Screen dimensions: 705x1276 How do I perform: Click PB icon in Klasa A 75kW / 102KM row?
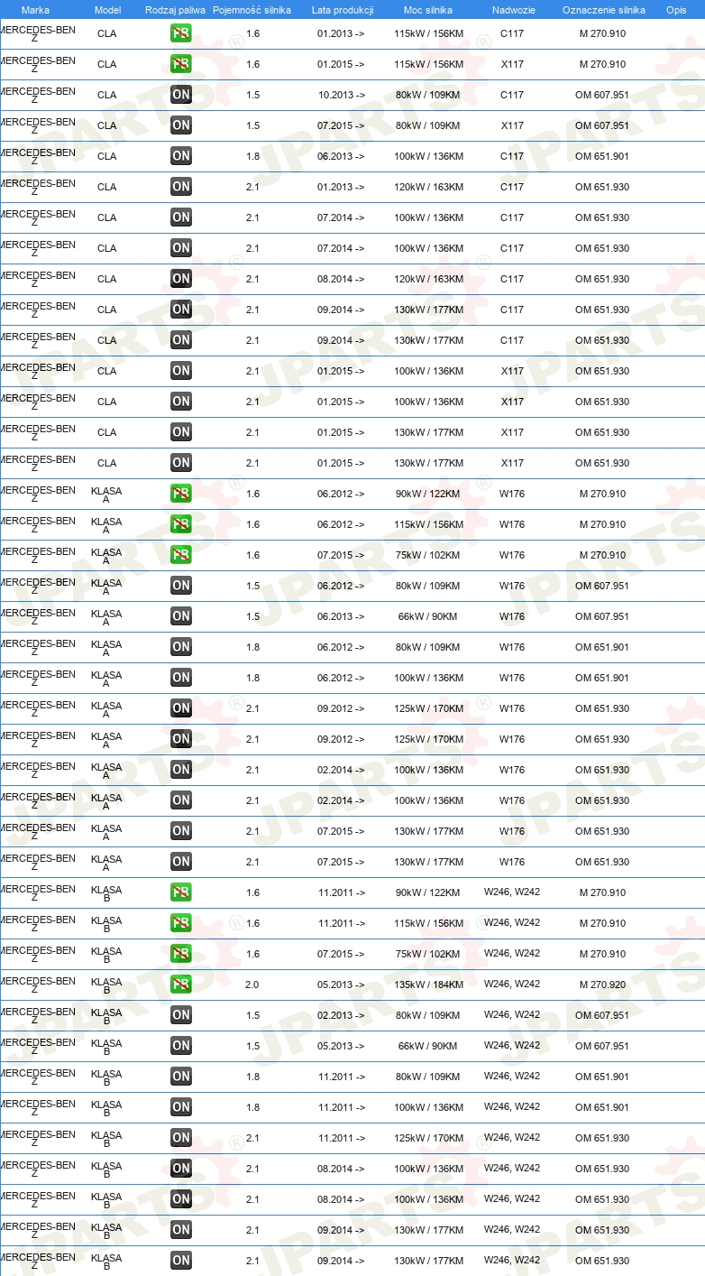point(181,555)
